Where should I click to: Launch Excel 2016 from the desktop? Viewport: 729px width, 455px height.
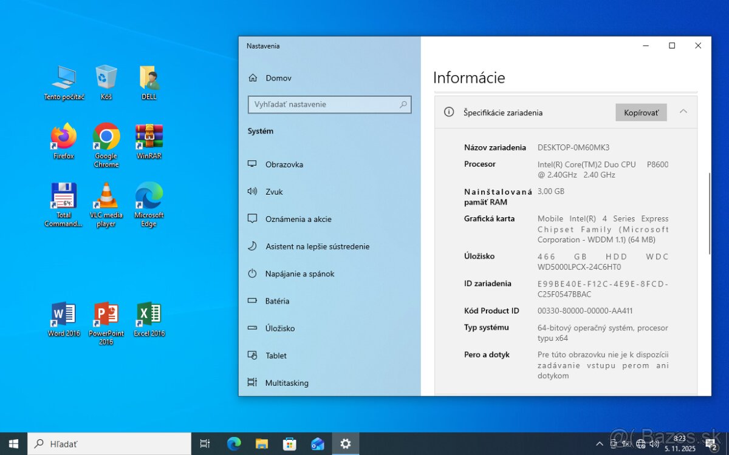pos(149,316)
